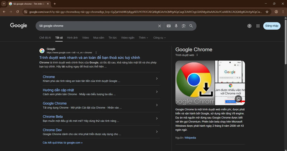
Task: Click the result URL 'https://www.google.com › intl'
Action: coord(69,52)
